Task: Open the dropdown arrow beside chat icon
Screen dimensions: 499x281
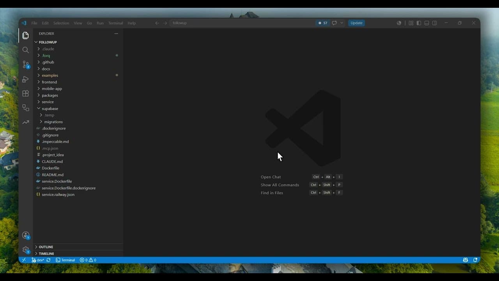Action: (342, 23)
